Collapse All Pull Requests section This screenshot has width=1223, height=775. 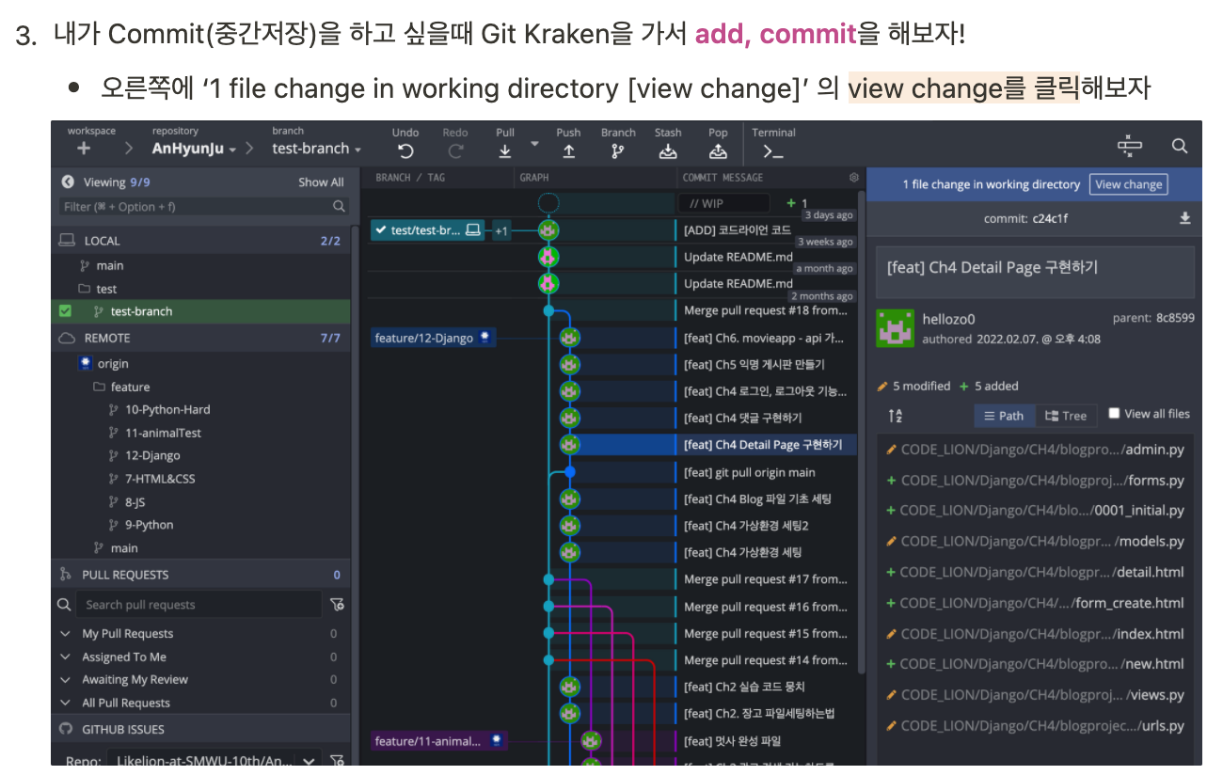click(65, 703)
